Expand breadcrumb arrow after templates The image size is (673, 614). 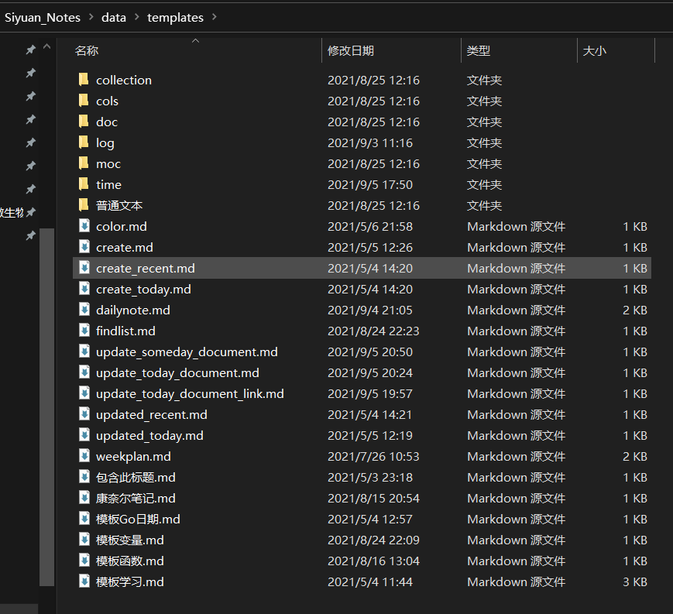215,17
